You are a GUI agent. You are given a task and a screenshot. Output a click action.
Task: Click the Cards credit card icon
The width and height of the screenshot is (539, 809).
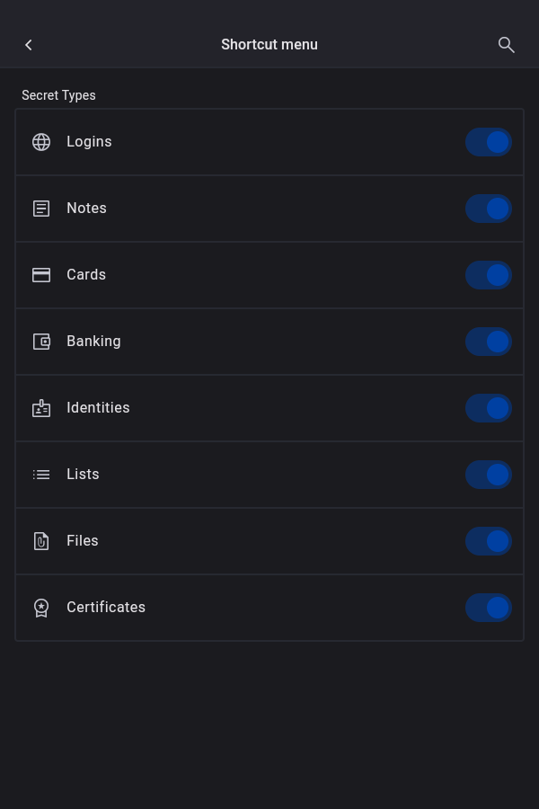(41, 275)
